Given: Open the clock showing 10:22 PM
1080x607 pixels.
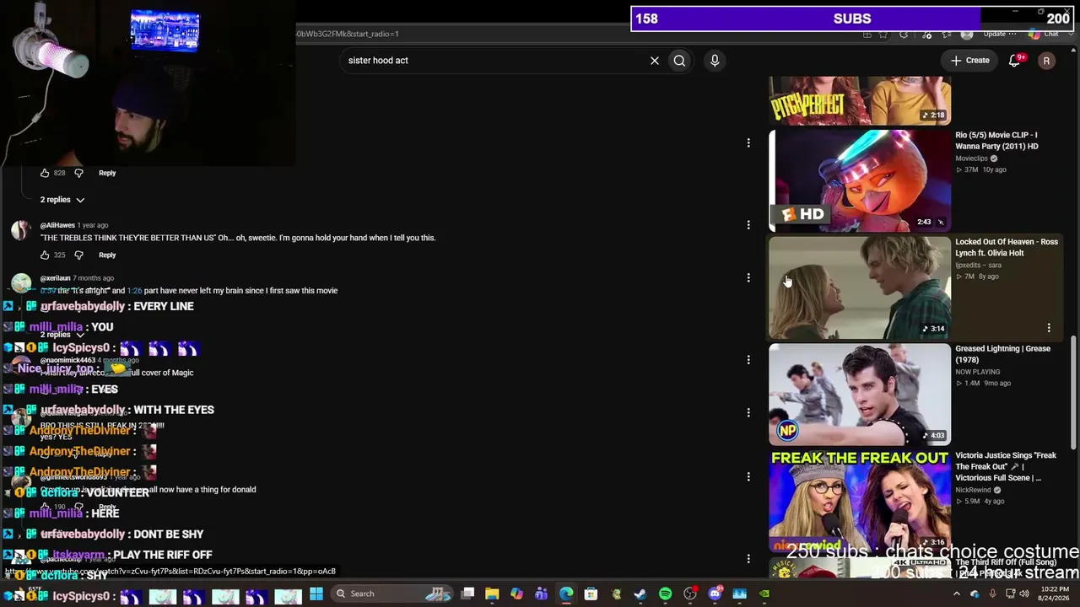Looking at the screenshot, I should point(1055,594).
